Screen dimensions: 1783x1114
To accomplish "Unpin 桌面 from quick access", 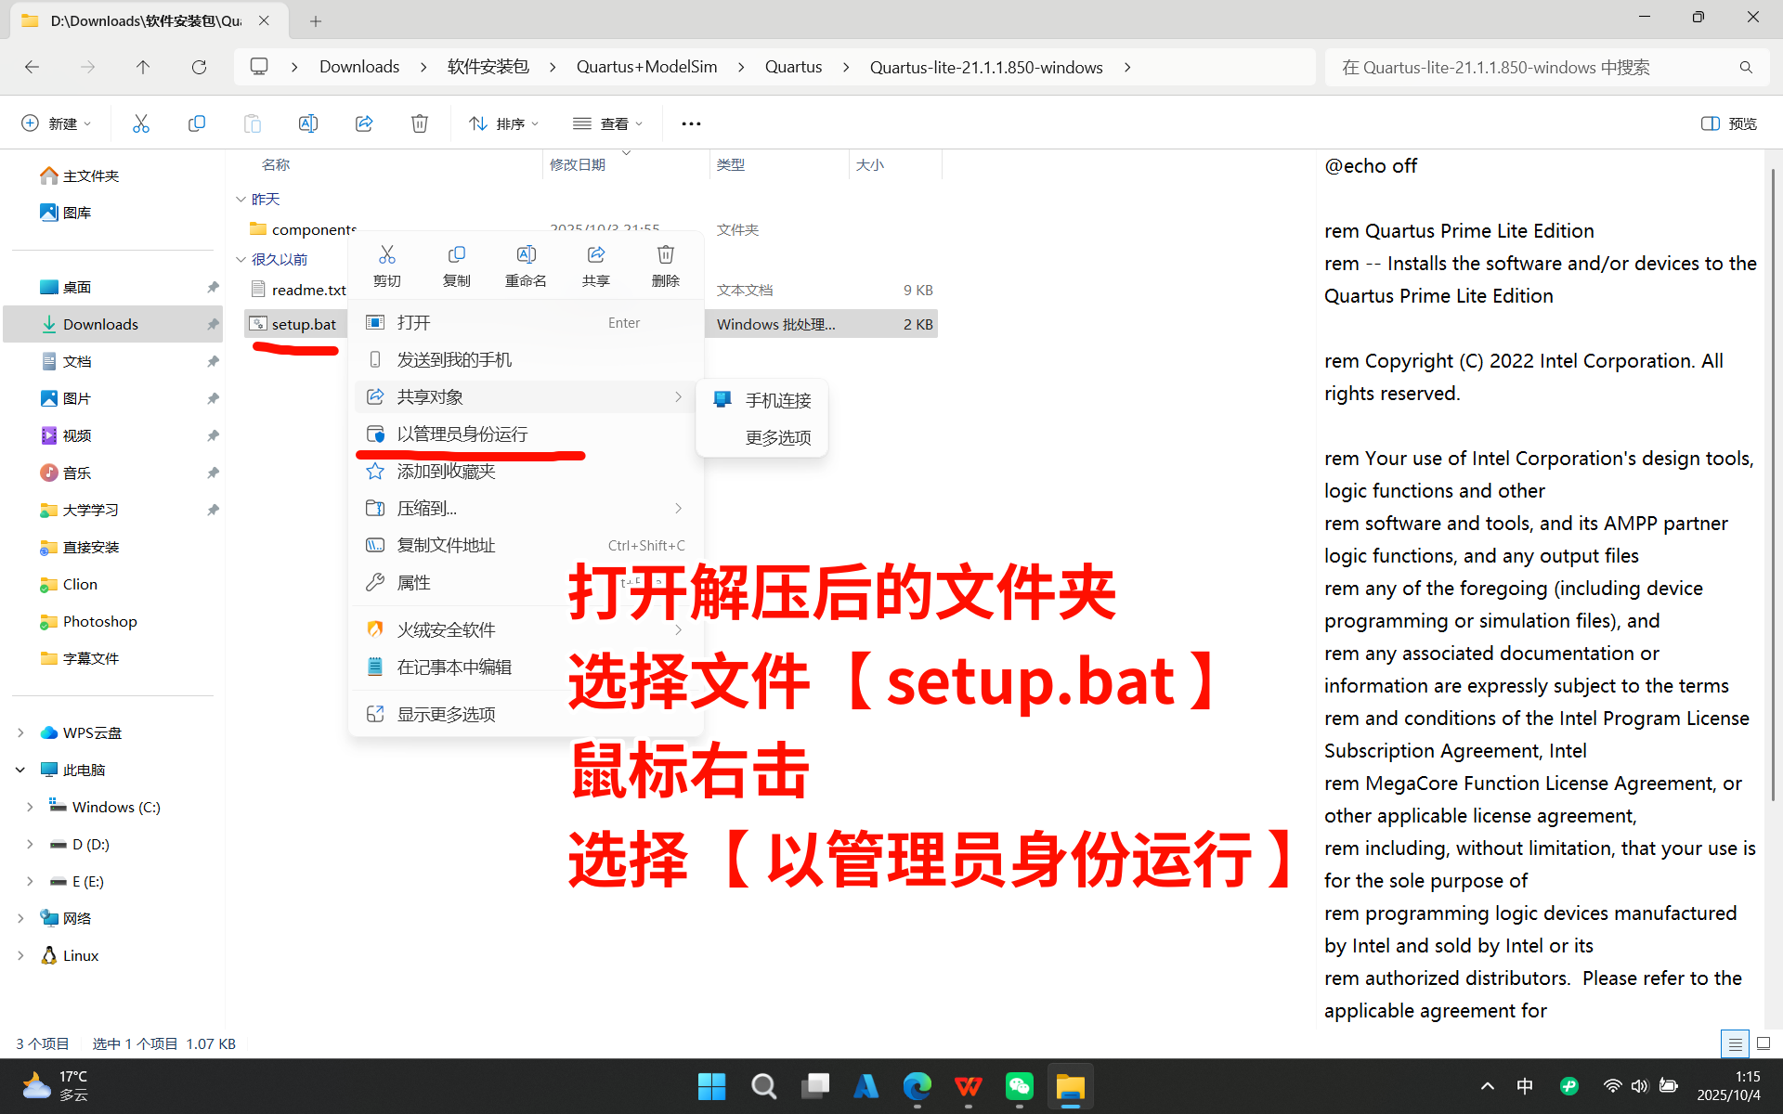I will click(x=213, y=288).
